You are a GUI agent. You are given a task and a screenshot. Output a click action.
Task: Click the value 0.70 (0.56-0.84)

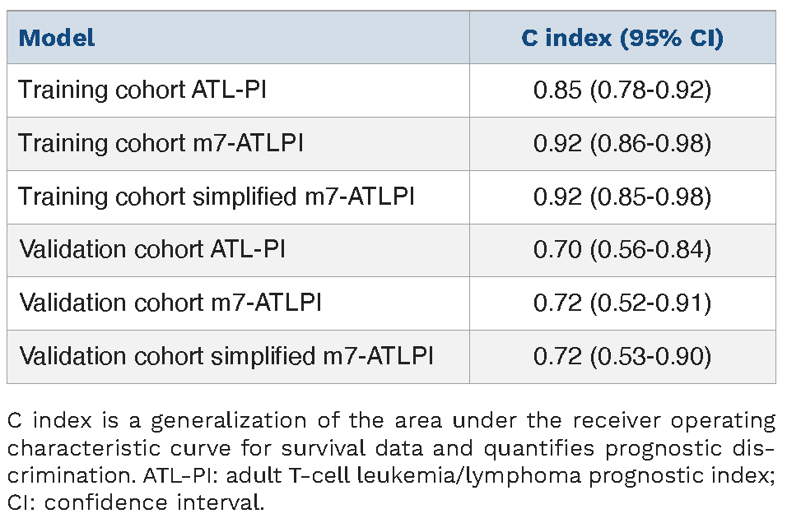click(622, 249)
